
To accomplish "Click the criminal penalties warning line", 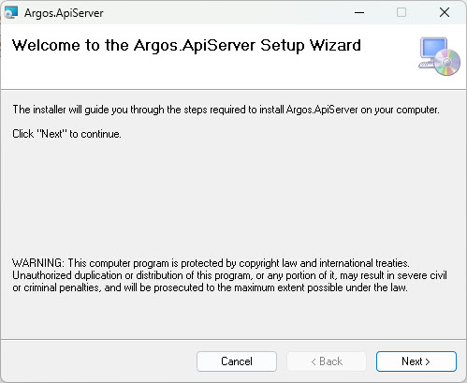I will click(x=210, y=287).
